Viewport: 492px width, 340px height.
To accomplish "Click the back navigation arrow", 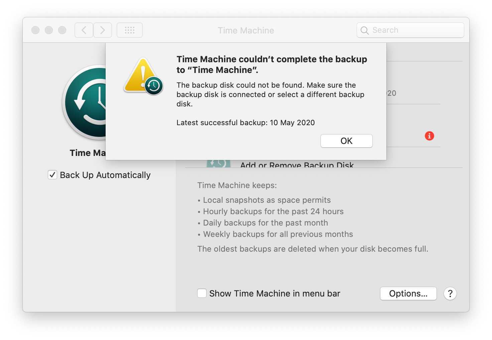I will [x=84, y=30].
